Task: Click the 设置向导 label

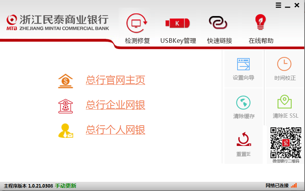Action: 244,78
